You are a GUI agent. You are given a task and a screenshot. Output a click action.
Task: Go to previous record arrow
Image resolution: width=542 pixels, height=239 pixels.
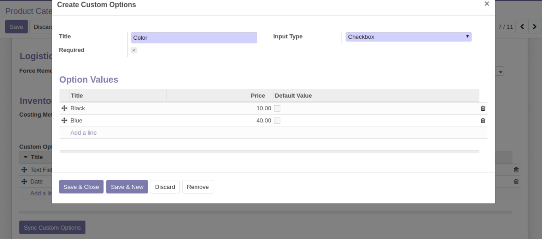(522, 27)
